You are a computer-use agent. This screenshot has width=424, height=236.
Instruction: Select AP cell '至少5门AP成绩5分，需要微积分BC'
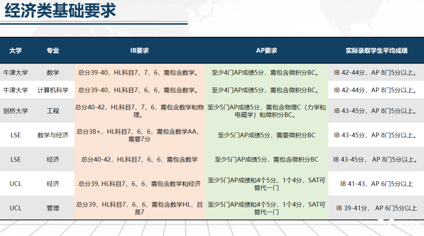pos(267,135)
